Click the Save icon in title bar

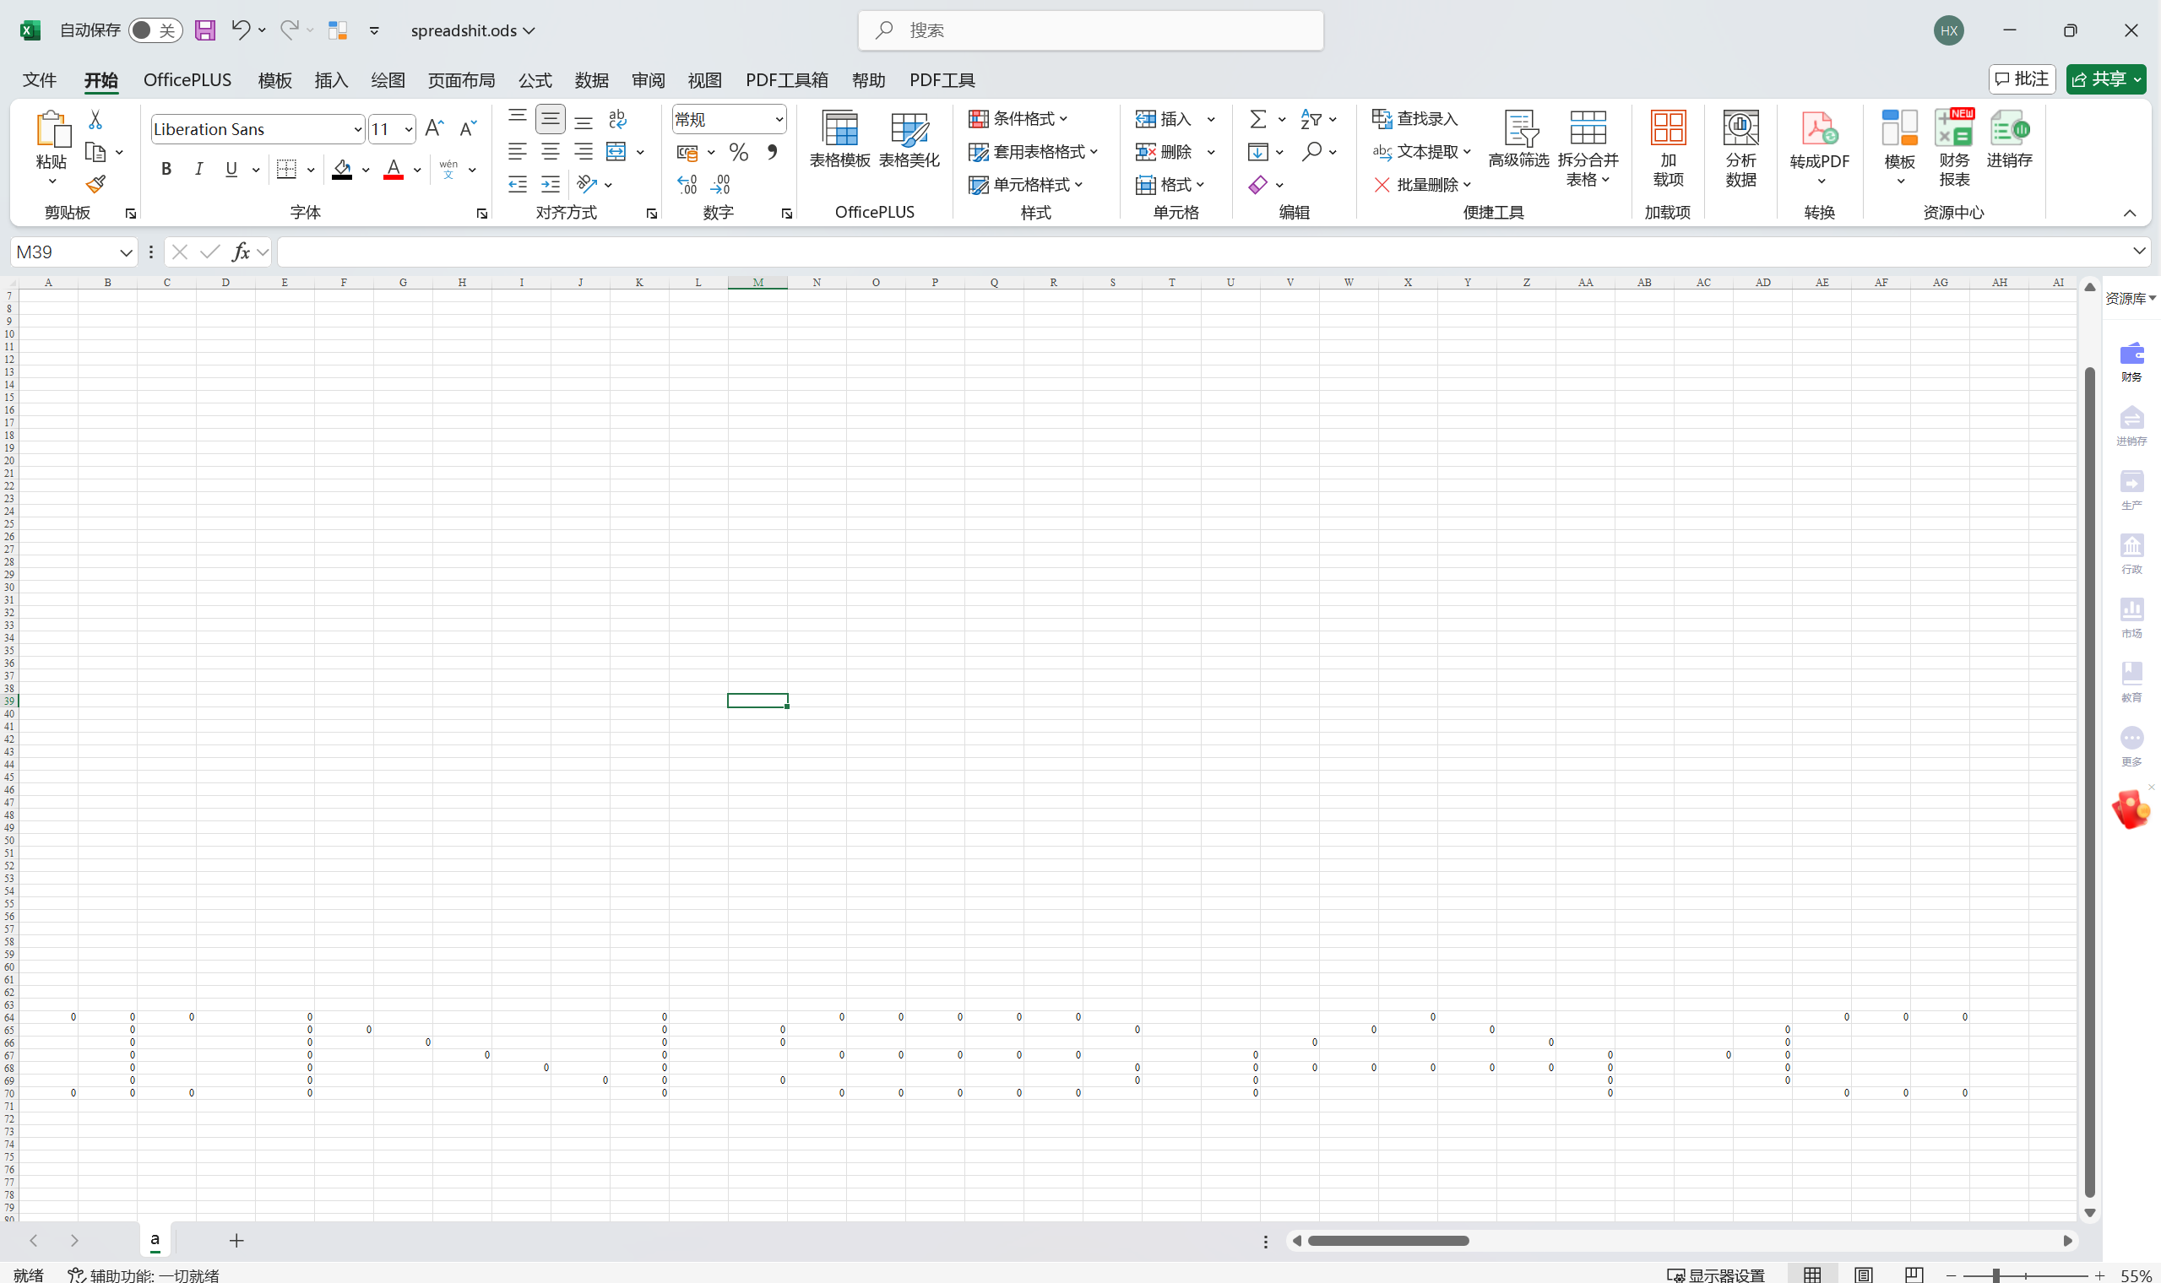click(205, 30)
